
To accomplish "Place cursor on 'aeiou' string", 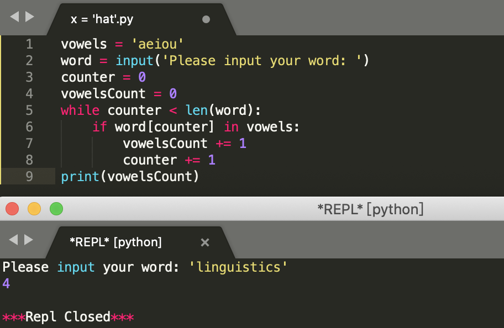I will coord(158,44).
